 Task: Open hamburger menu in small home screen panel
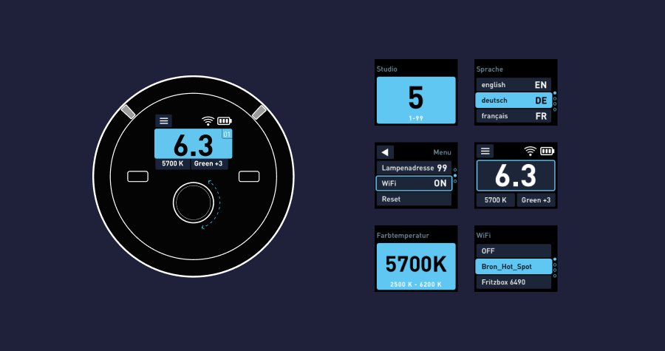click(485, 151)
